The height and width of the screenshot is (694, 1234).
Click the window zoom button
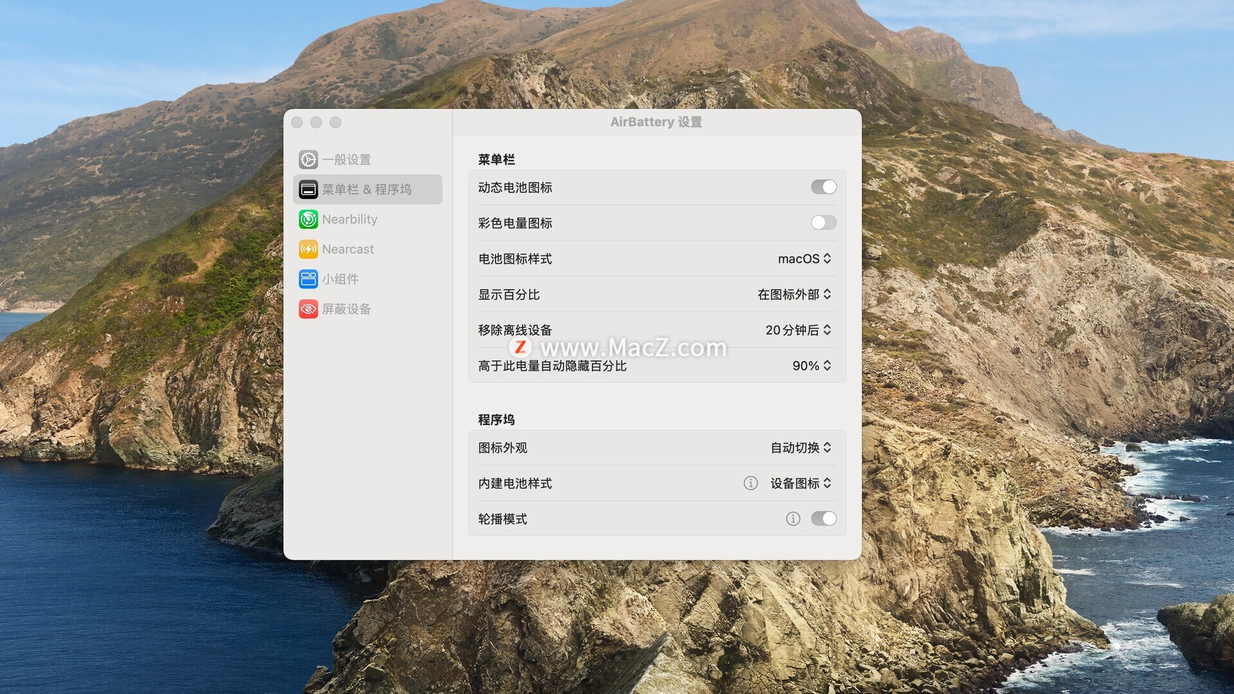(335, 122)
